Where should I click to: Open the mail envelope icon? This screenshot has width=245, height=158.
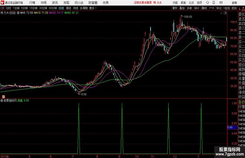221,3
